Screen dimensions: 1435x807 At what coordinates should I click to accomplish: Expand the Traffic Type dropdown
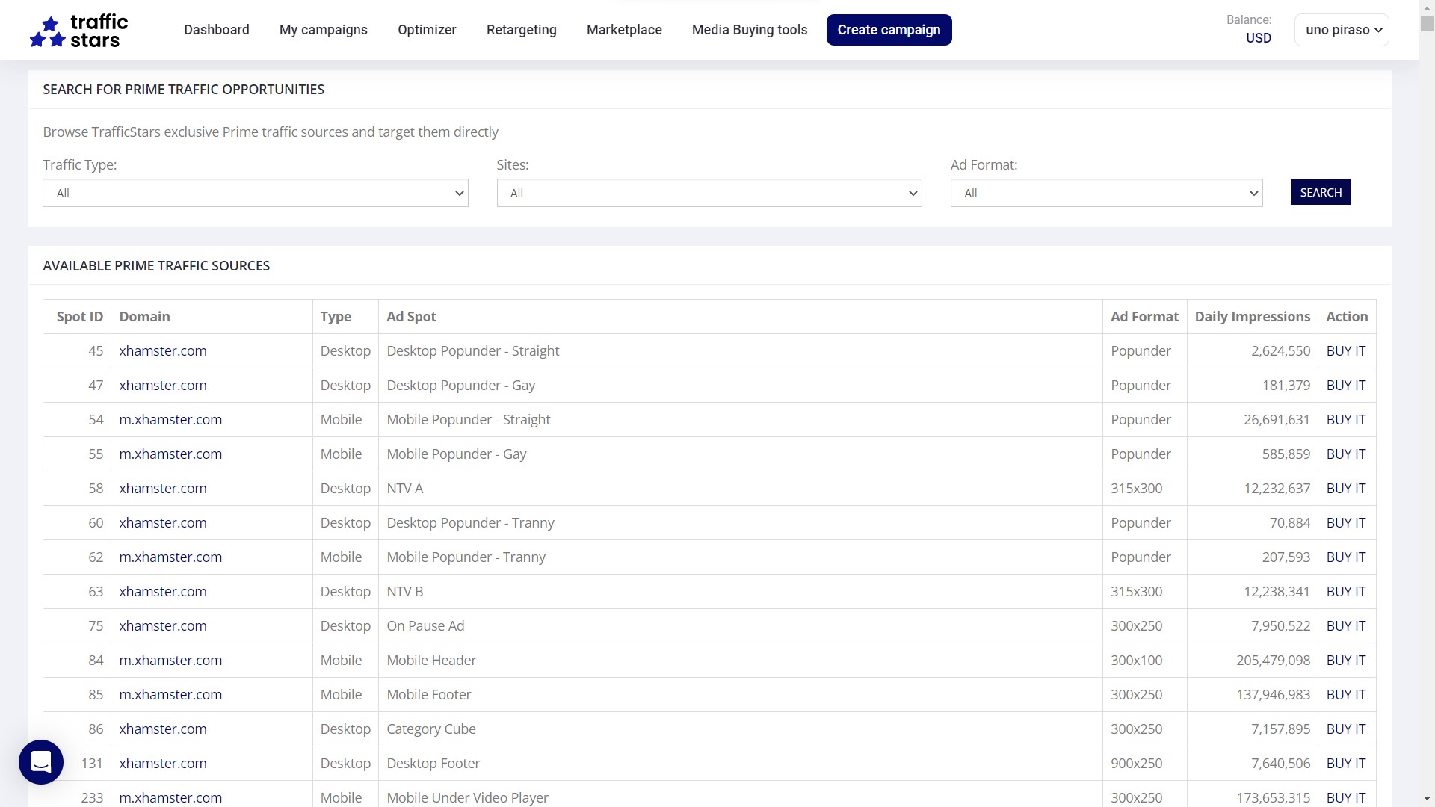click(256, 193)
